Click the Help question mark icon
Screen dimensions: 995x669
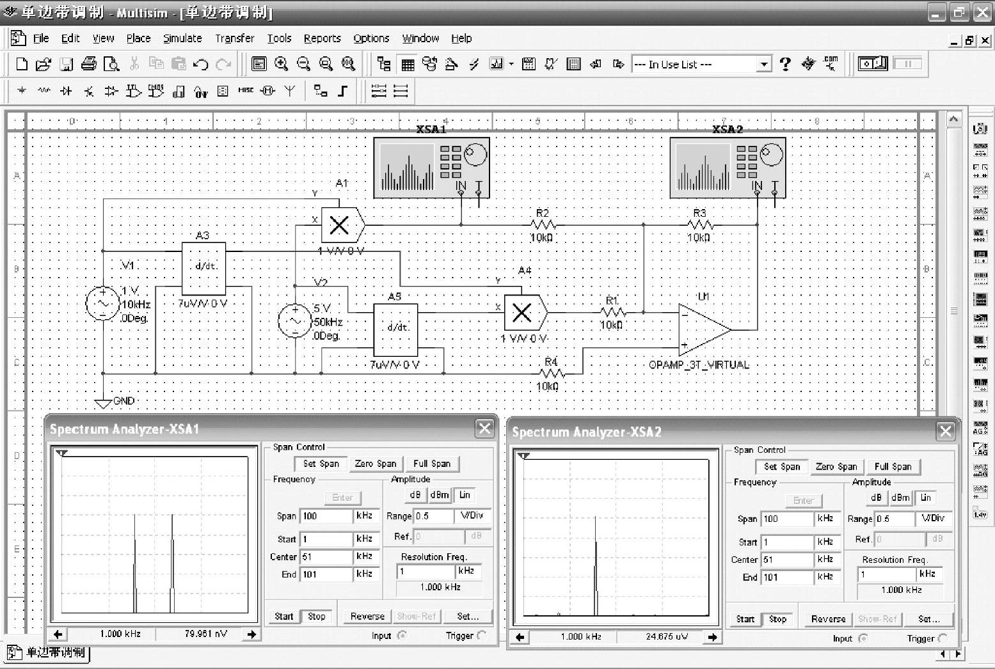(x=785, y=64)
